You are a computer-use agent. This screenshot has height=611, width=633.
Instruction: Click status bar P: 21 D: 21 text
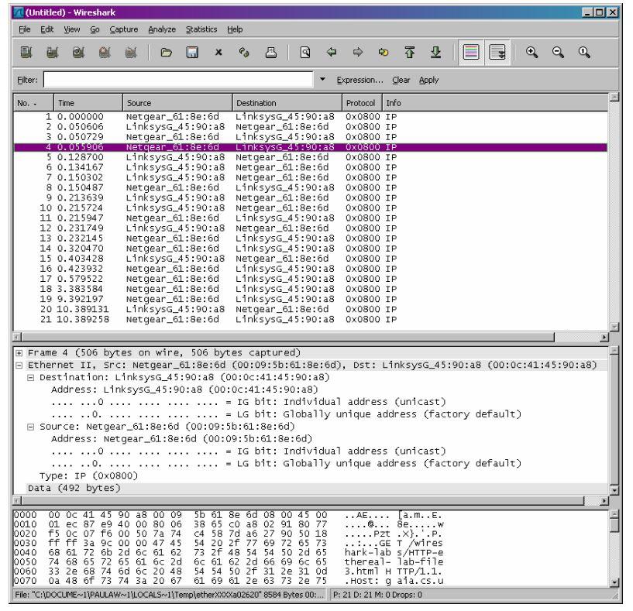377,595
